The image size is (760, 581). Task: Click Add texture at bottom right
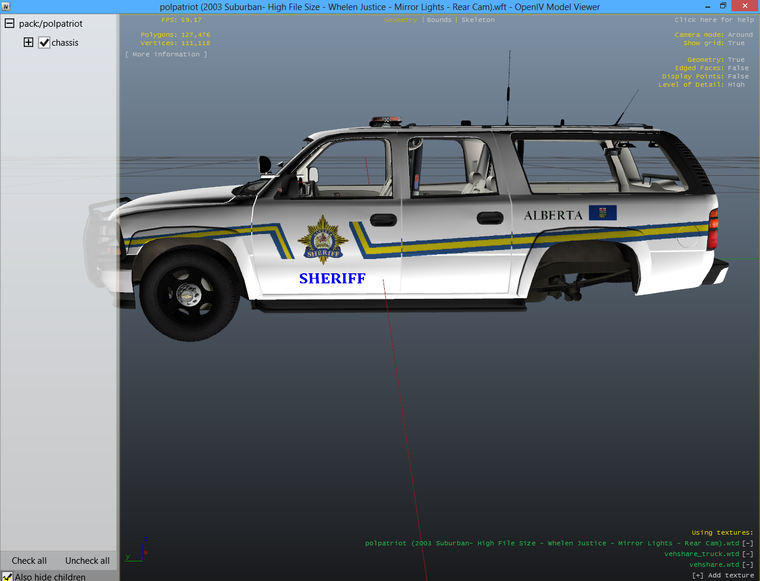(x=723, y=575)
